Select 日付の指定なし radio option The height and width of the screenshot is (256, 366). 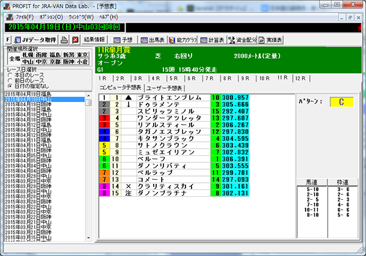tap(28, 86)
